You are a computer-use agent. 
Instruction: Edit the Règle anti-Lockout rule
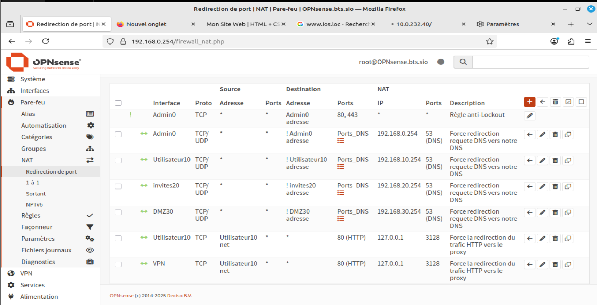529,116
